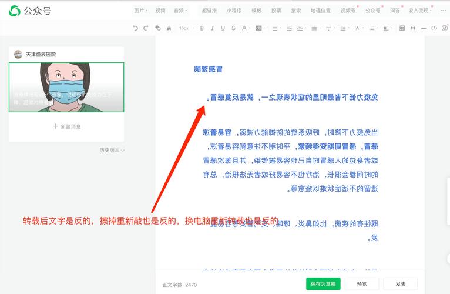Click the undo arrow icon

[x=136, y=28]
